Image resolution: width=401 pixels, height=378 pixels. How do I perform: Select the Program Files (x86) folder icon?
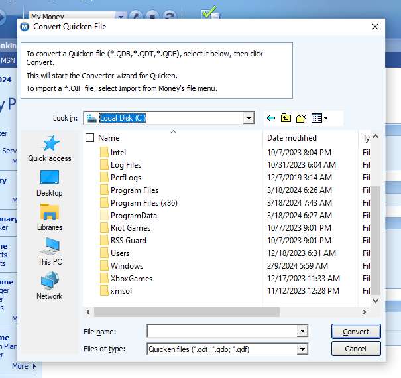pyautogui.click(x=104, y=203)
